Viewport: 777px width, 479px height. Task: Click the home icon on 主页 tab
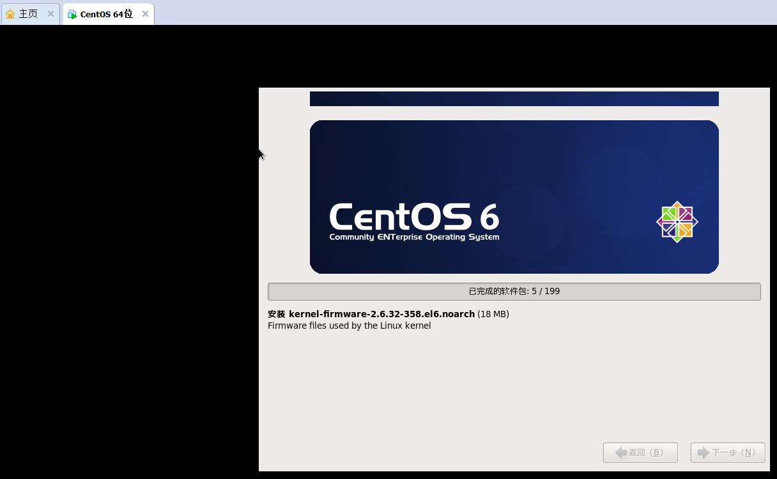(10, 14)
